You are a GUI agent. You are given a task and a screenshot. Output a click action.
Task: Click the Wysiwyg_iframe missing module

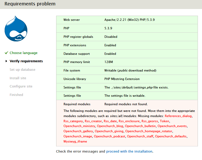tap(75, 141)
